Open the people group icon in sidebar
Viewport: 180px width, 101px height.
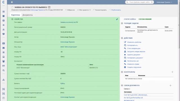pyautogui.click(x=4, y=61)
